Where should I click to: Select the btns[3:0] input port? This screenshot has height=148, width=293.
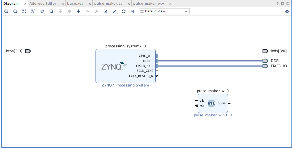point(28,51)
